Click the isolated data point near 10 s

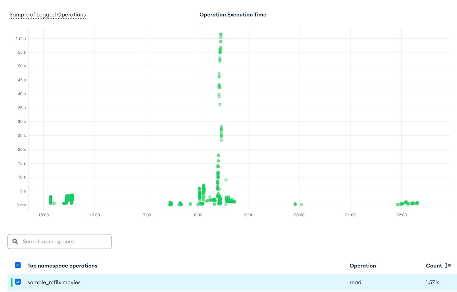(x=226, y=180)
